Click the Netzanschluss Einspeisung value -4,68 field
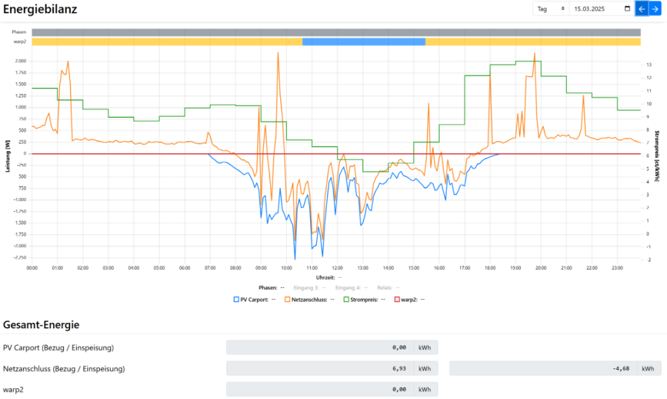This screenshot has width=667, height=399. [x=543, y=368]
